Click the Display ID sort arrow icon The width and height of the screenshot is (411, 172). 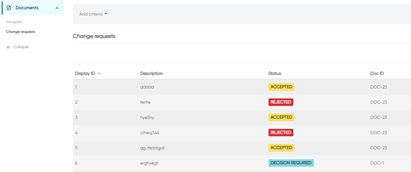pos(99,74)
